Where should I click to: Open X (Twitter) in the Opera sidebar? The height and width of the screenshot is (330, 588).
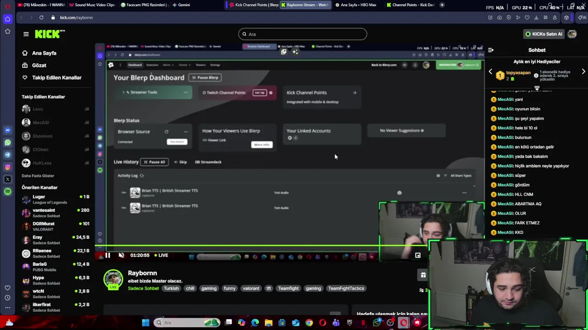[x=7, y=179]
